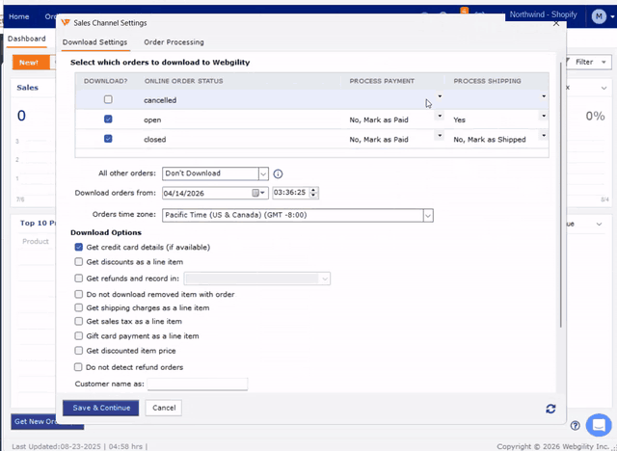Check Gift card payment as a line item

(x=79, y=335)
